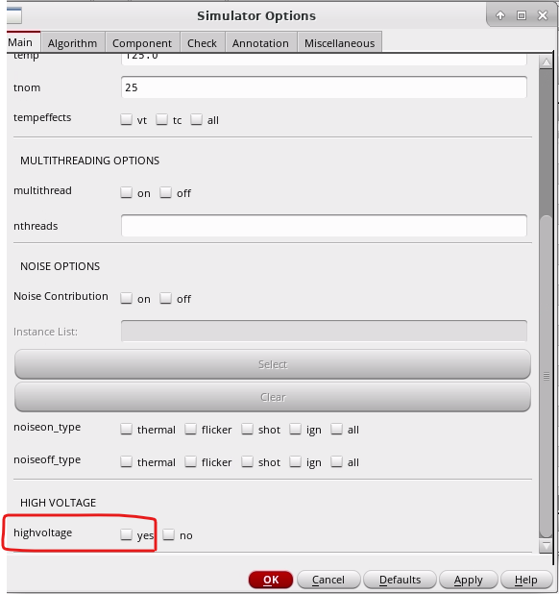Click the maximize window icon
This screenshot has height=594, width=559.
point(522,15)
